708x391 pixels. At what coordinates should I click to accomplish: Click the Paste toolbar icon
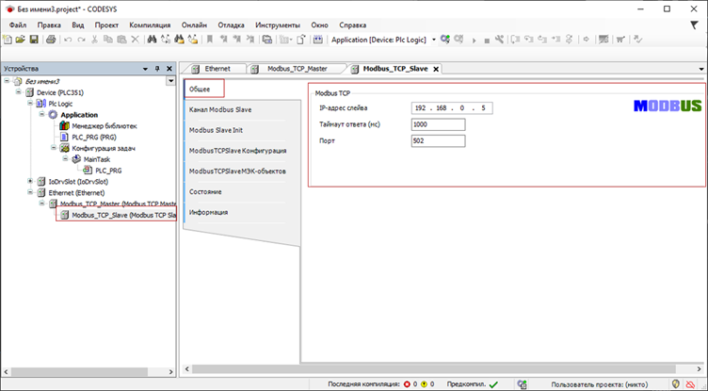(x=121, y=40)
